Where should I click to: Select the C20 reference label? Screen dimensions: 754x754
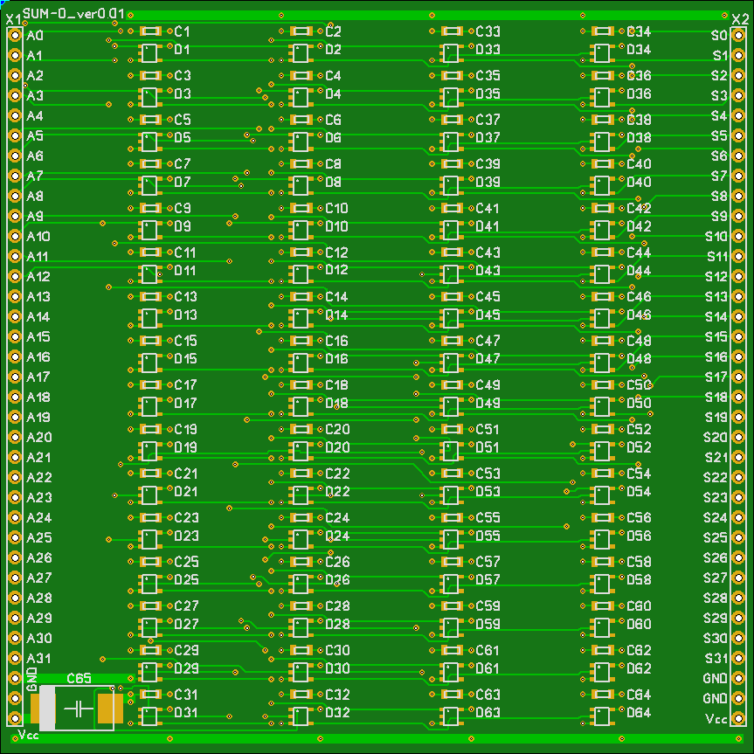tap(337, 429)
